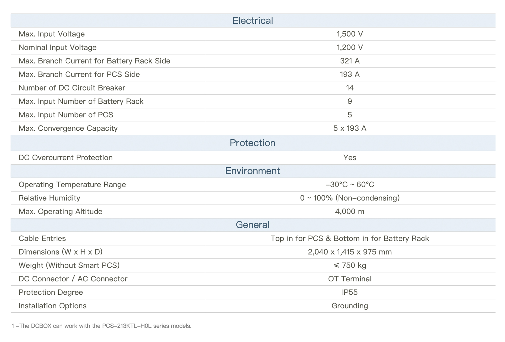Click the Cable Entries value text
The height and width of the screenshot is (342, 505).
coord(350,239)
